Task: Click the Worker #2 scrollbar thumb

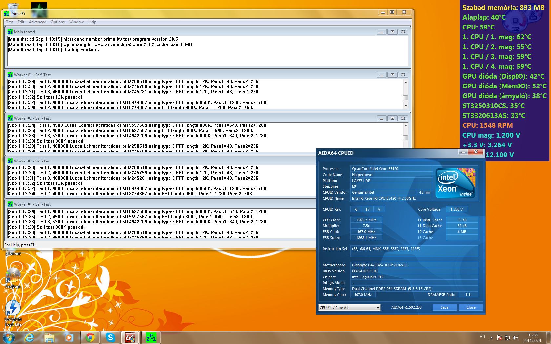Action: [406, 138]
